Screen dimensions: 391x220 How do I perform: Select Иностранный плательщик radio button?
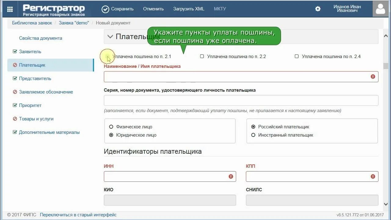tap(253, 135)
